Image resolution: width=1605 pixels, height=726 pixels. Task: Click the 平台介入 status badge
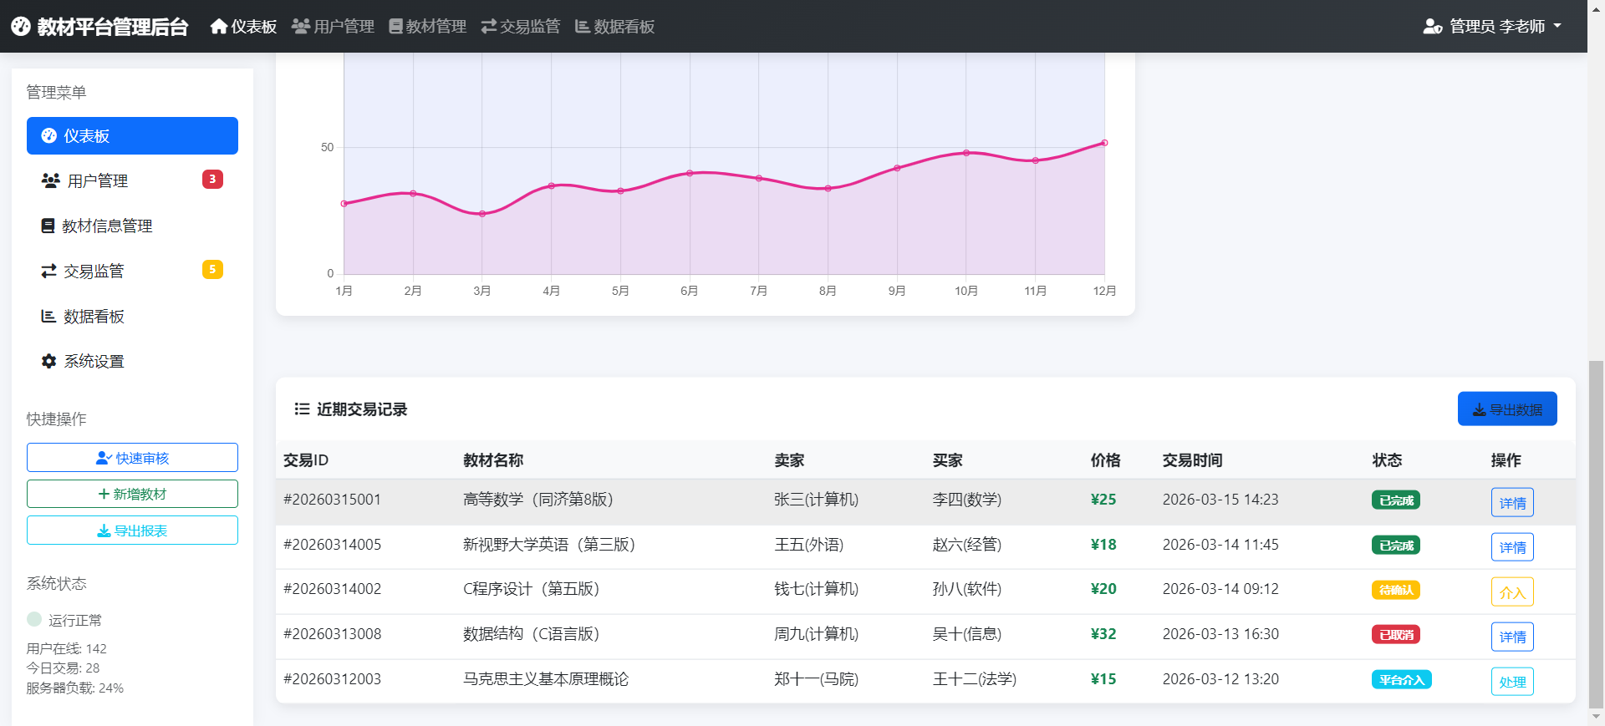pyautogui.click(x=1402, y=680)
